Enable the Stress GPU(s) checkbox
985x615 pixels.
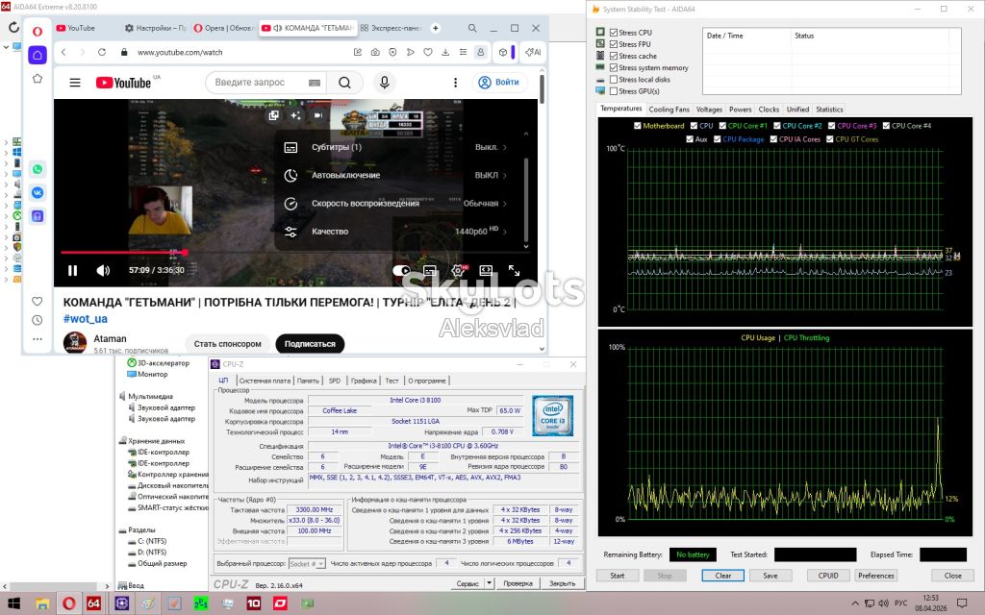tap(614, 91)
